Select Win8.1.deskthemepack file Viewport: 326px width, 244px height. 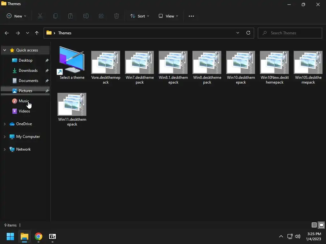pos(173,67)
